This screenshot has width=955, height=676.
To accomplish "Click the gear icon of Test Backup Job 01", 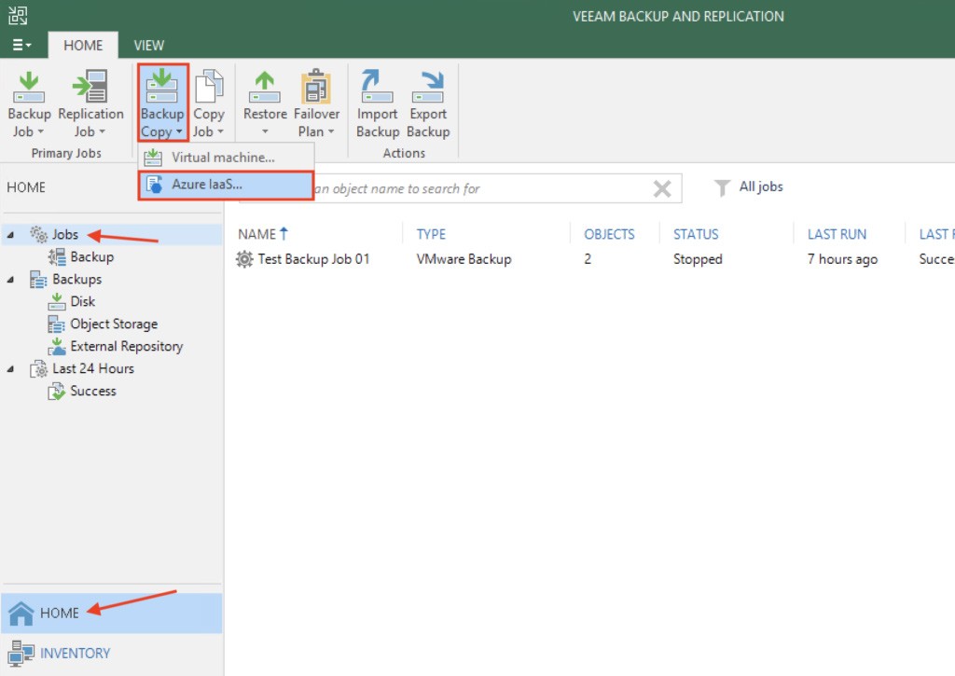I will 244,259.
